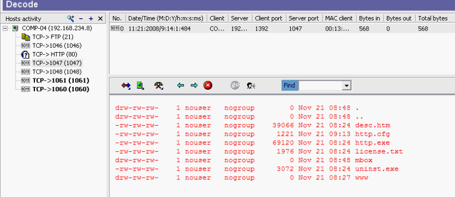Viewport: 455px width, 197px height.
Task: Sort by Client port column header
Action: pyautogui.click(x=269, y=18)
